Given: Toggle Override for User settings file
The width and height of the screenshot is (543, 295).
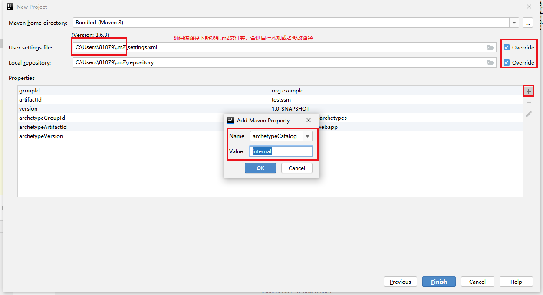Looking at the screenshot, I should [507, 47].
